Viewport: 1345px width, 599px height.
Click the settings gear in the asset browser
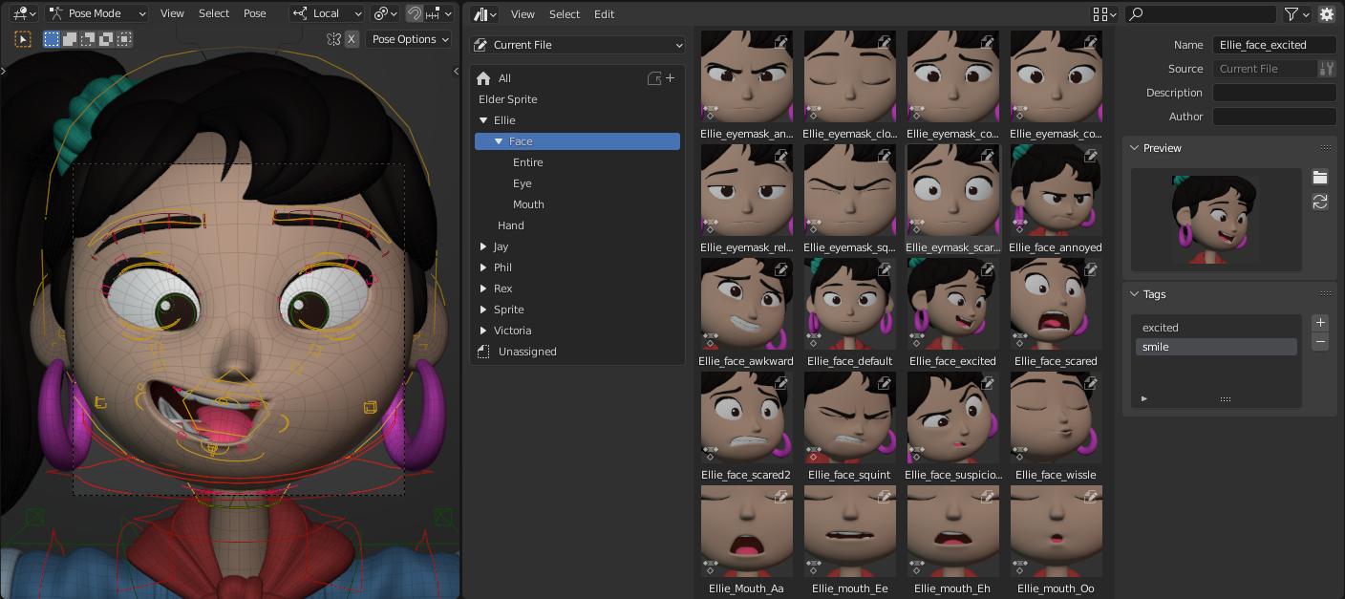(1327, 13)
